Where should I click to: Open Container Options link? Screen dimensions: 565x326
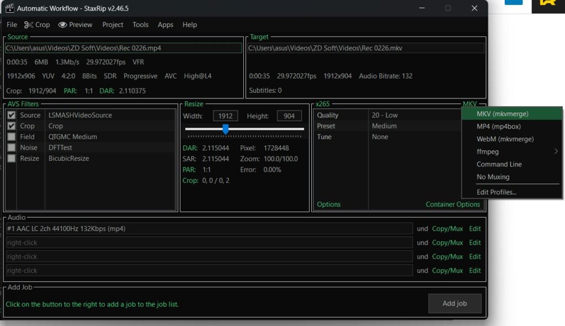click(x=452, y=204)
